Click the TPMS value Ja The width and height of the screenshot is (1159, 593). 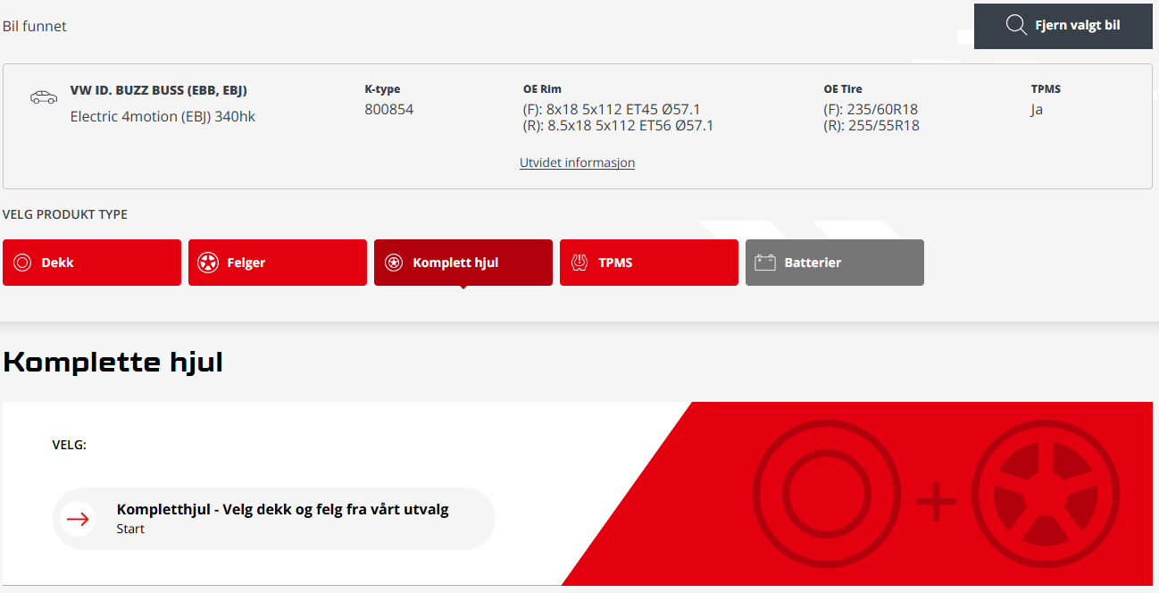tap(1037, 109)
